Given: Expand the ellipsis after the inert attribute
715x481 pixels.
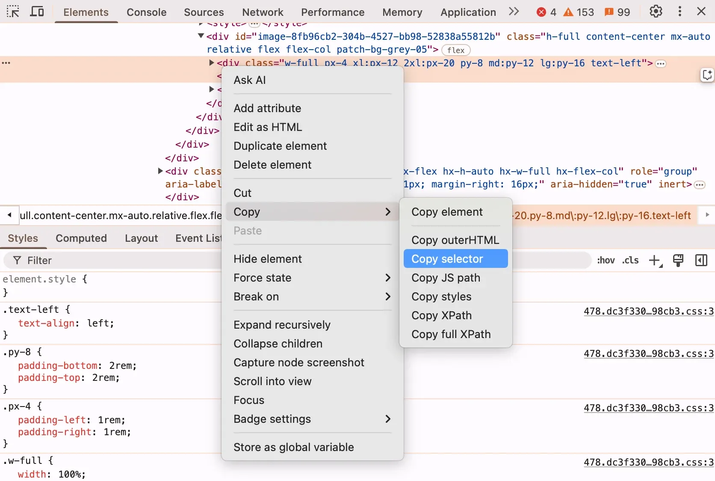Looking at the screenshot, I should [x=700, y=185].
